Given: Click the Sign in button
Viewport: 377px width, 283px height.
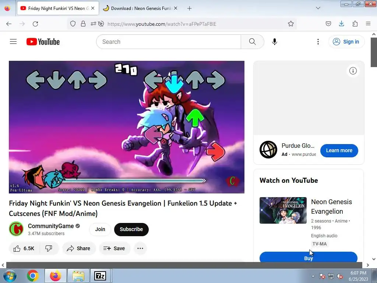Looking at the screenshot, I should pyautogui.click(x=346, y=42).
